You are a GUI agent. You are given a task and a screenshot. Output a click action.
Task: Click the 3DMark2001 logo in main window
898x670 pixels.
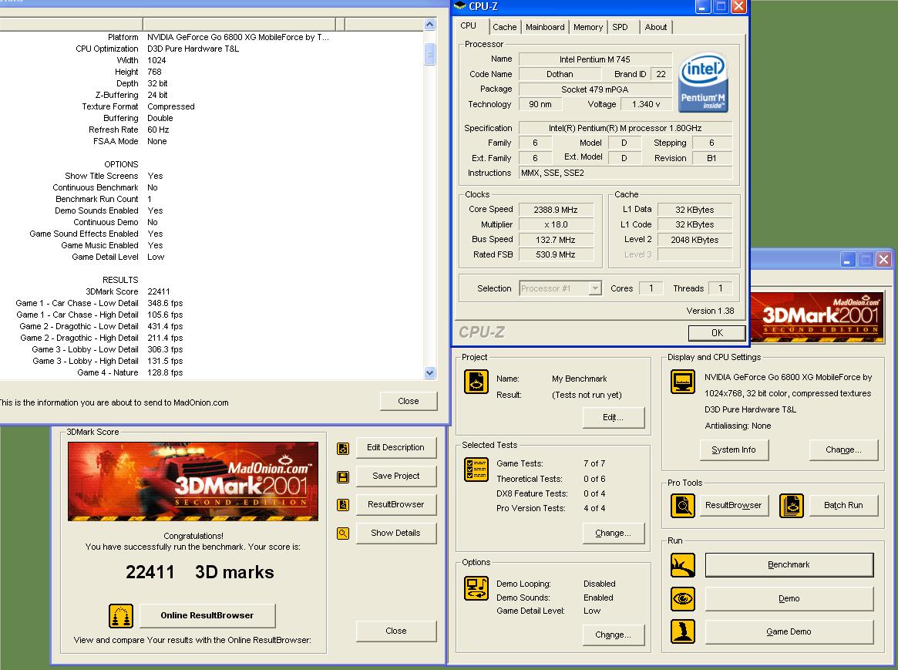(x=816, y=317)
